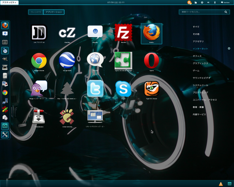
Task: Open ChatZilla (cZ icon)
Action: (x=67, y=32)
